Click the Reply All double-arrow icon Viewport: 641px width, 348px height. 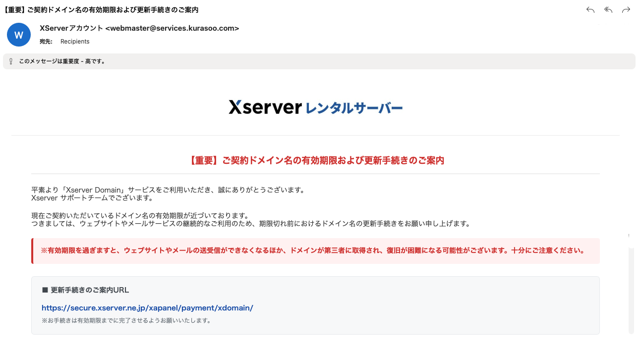tap(608, 10)
